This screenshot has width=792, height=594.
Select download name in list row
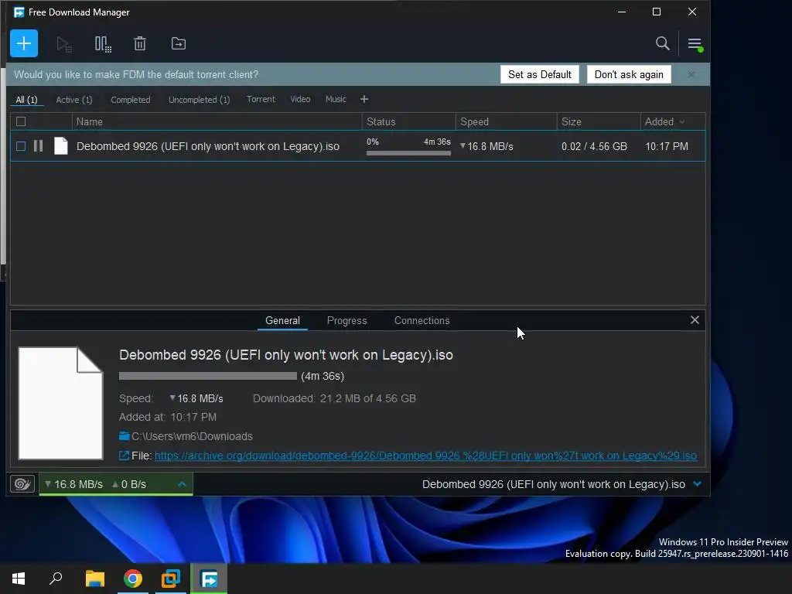coord(207,146)
